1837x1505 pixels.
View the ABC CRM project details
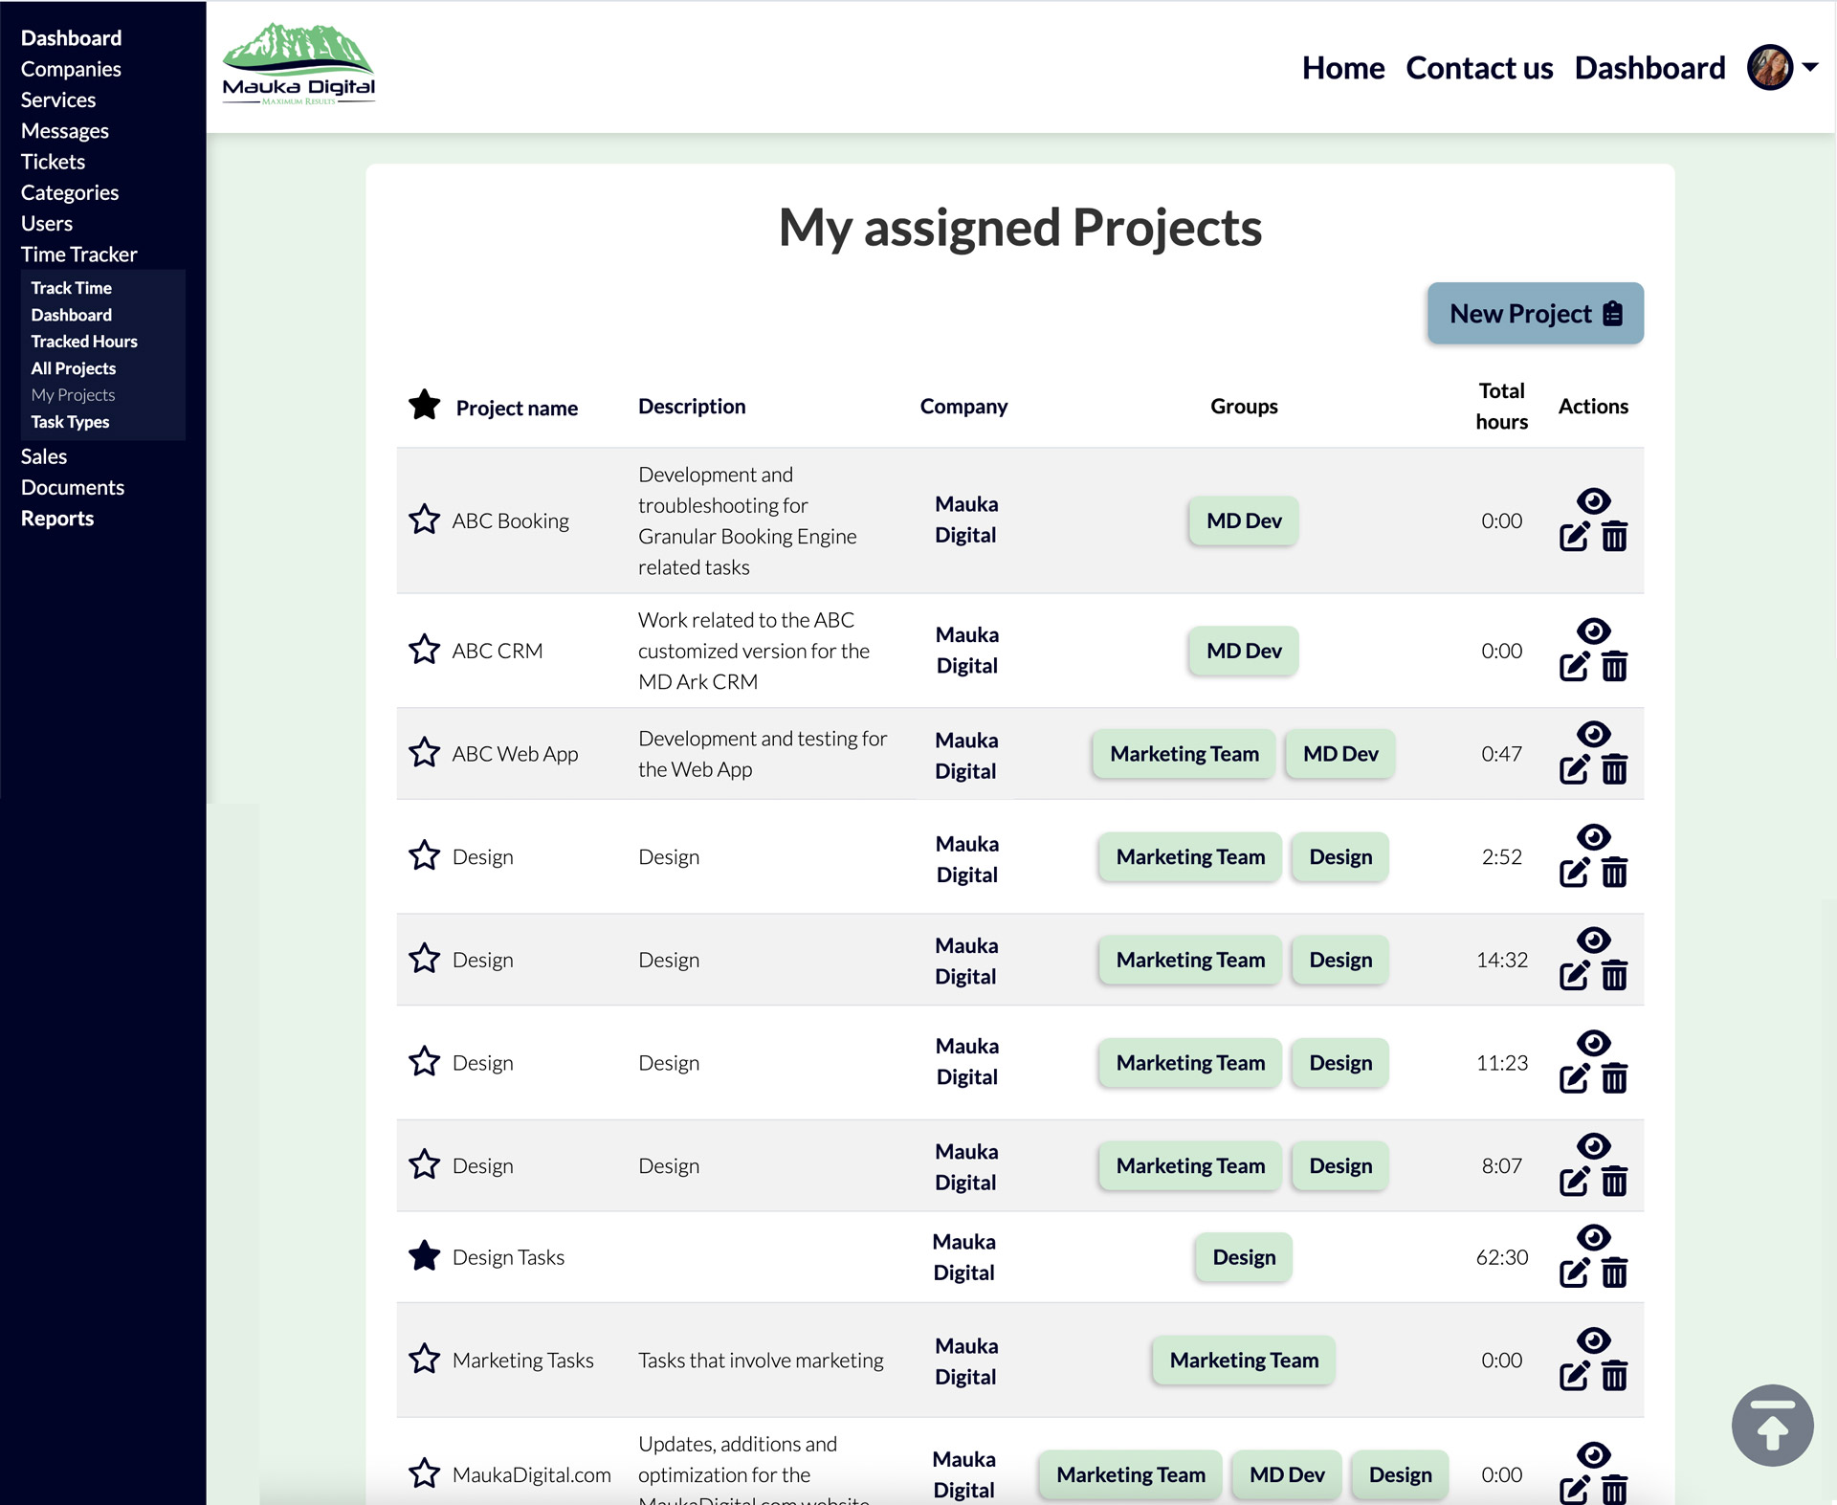1593,631
